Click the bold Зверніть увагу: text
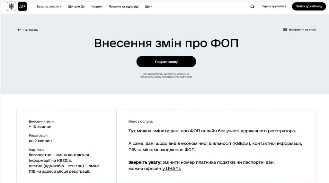The image size is (329, 183). click(x=145, y=162)
